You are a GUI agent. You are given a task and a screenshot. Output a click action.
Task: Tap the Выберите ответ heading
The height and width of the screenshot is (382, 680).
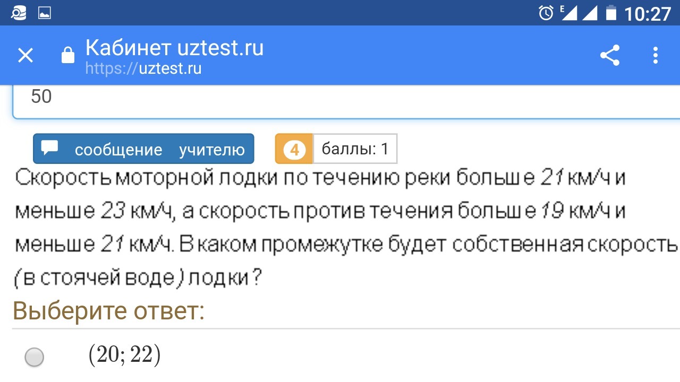click(x=108, y=311)
